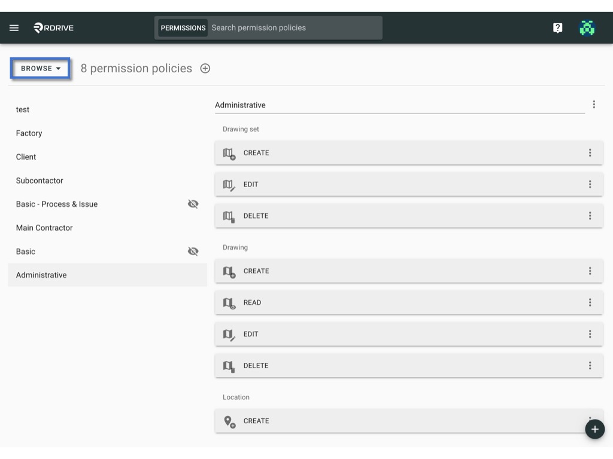Open menu for Drawing DELETE row
Screen dimensions: 613x459
point(590,365)
